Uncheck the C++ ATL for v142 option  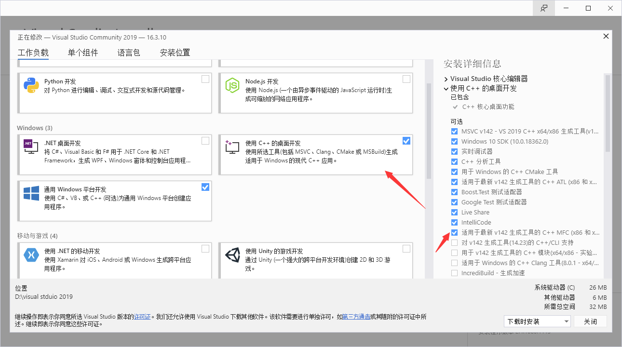pos(454,182)
